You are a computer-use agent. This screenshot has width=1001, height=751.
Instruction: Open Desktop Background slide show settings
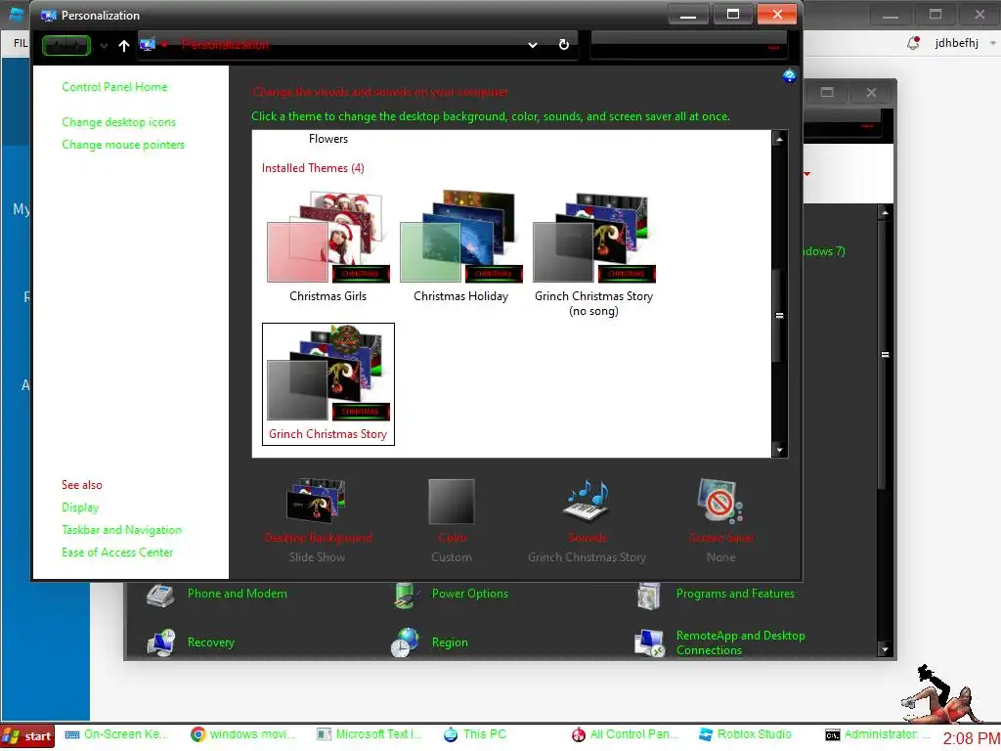point(318,502)
